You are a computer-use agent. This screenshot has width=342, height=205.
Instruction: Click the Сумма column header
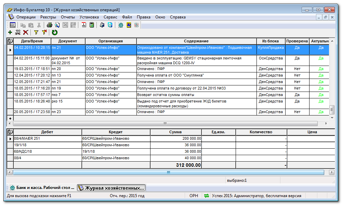tap(175, 132)
